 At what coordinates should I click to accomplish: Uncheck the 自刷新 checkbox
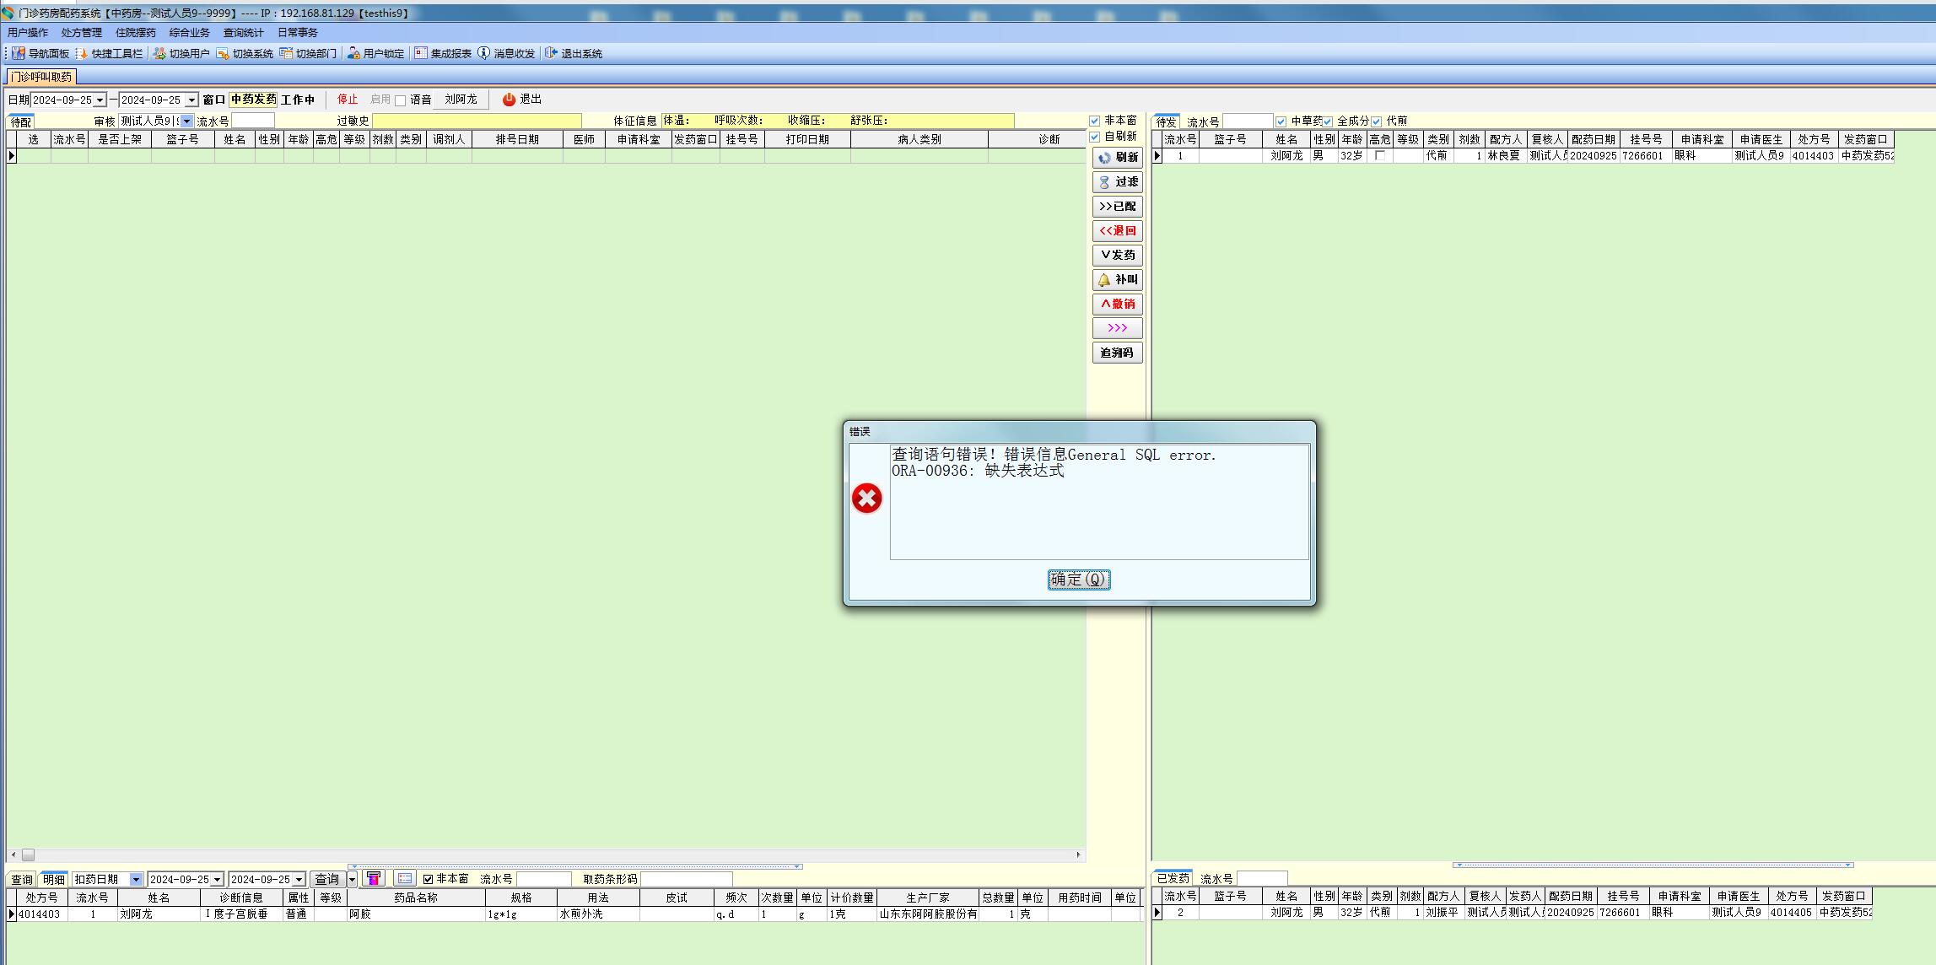[1095, 137]
